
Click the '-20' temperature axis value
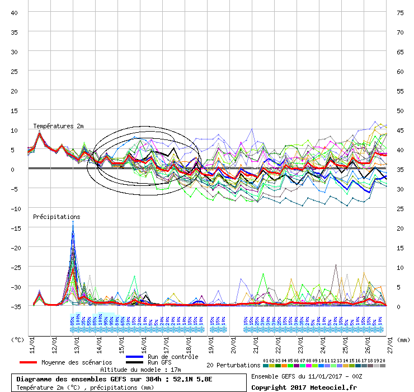16,248
